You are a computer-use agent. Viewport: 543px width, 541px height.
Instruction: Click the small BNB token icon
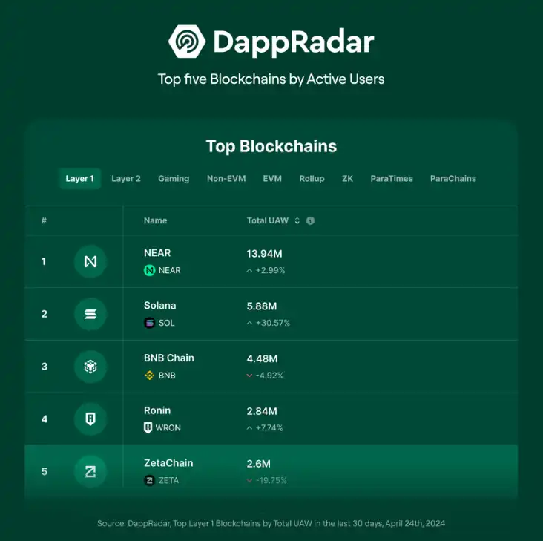[x=149, y=375]
